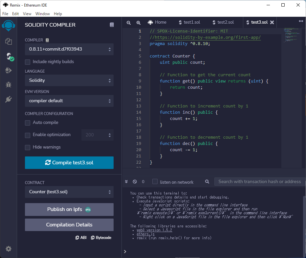Screen dimensions: 306x258
Task: Check the Enable optimization box
Action: 28,135
